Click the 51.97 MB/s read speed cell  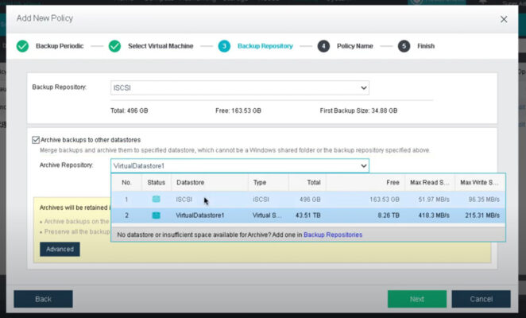434,200
